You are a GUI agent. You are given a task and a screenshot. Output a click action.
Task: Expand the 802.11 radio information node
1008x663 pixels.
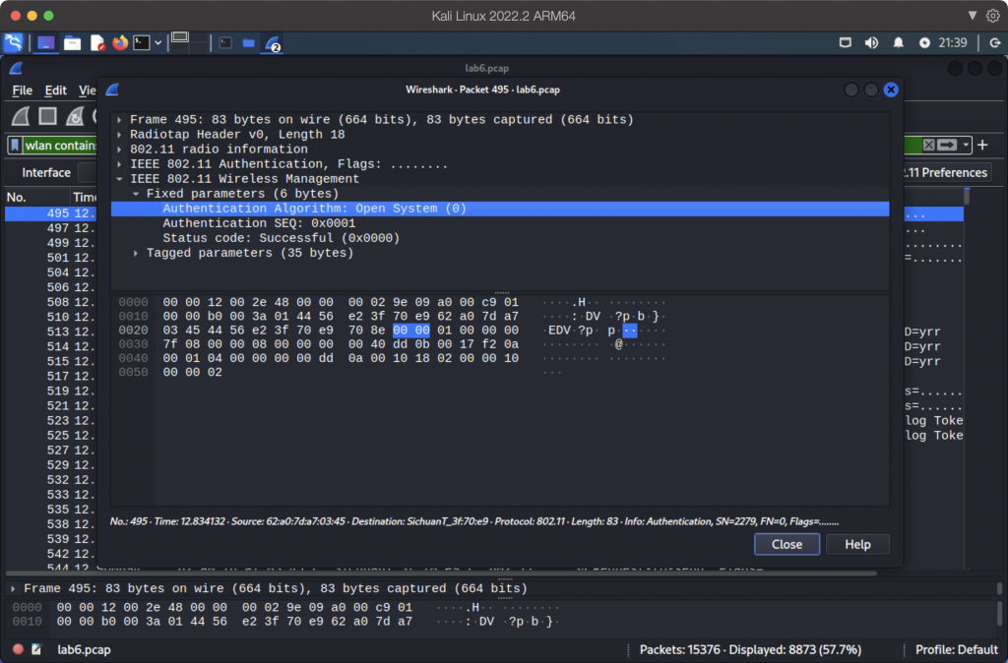pos(119,150)
